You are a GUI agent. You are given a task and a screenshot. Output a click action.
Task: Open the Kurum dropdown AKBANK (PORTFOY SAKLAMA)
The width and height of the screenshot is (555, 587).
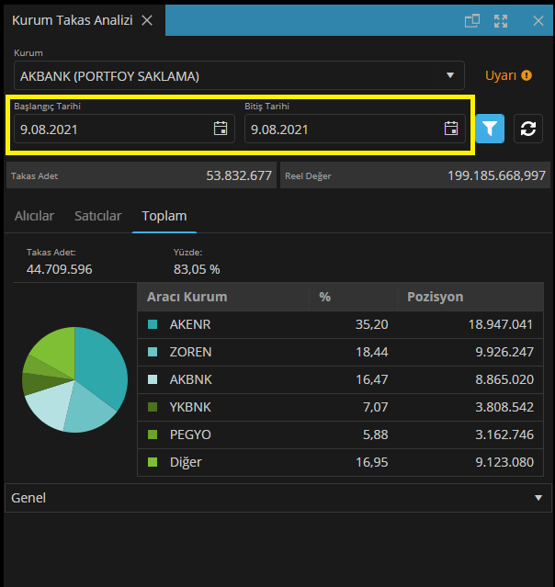239,75
